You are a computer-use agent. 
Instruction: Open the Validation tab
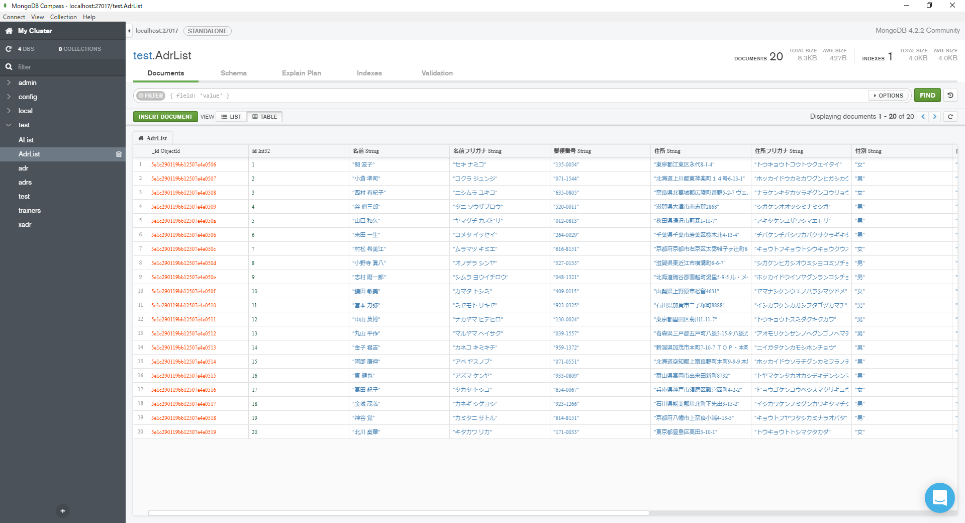[x=437, y=73]
